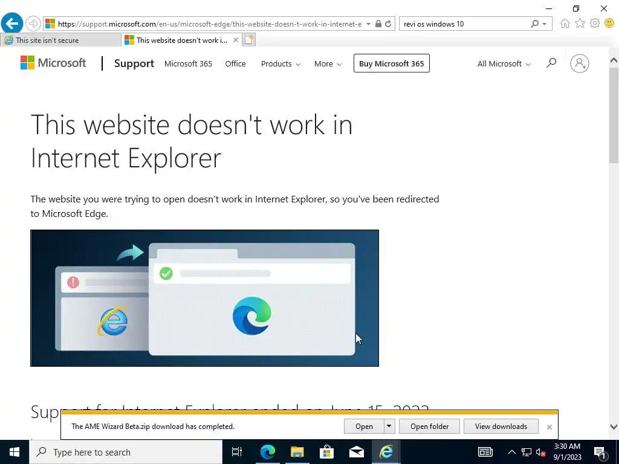Click the smiley feedback icon

tap(609, 24)
